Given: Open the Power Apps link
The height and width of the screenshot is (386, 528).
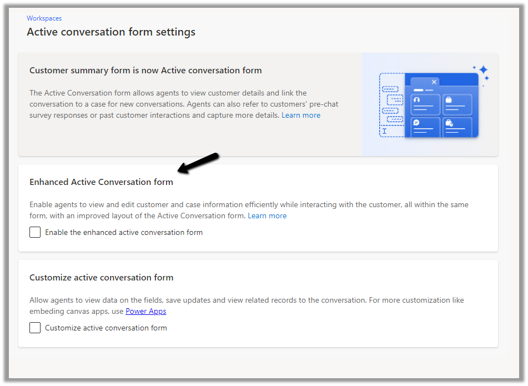Looking at the screenshot, I should point(145,311).
